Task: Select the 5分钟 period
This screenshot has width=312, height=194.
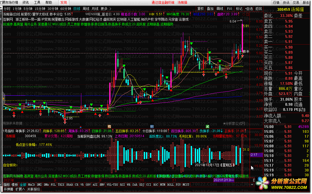Action: click(x=28, y=9)
